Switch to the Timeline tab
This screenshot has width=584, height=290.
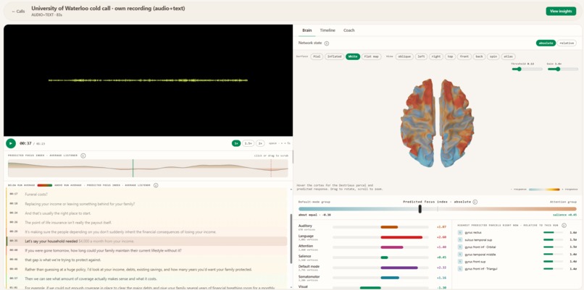tap(328, 30)
